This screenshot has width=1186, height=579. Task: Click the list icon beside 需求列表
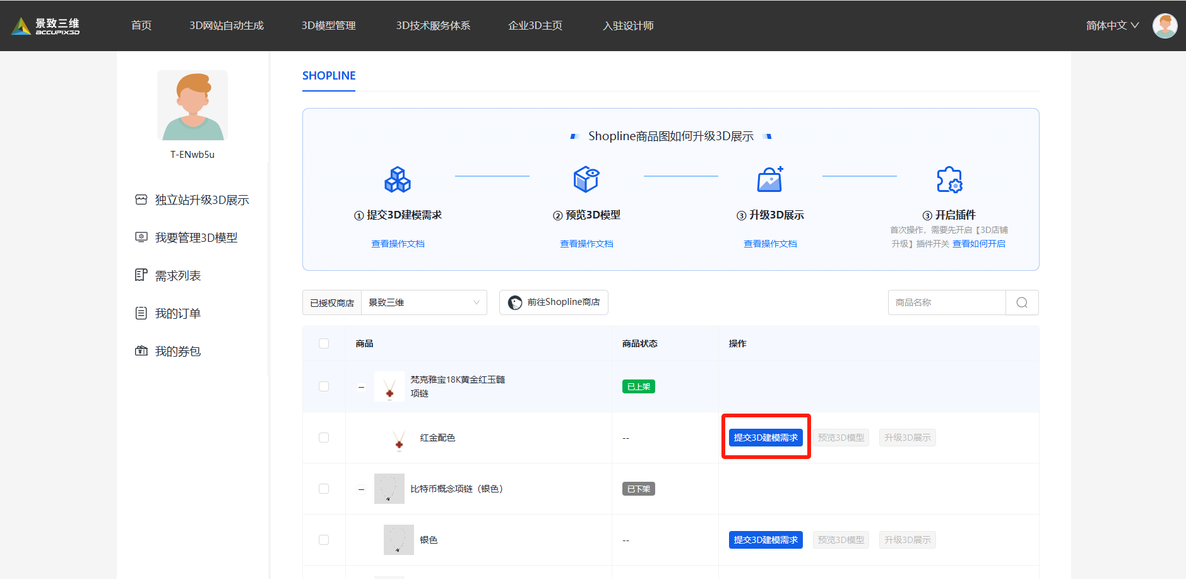pyautogui.click(x=141, y=275)
